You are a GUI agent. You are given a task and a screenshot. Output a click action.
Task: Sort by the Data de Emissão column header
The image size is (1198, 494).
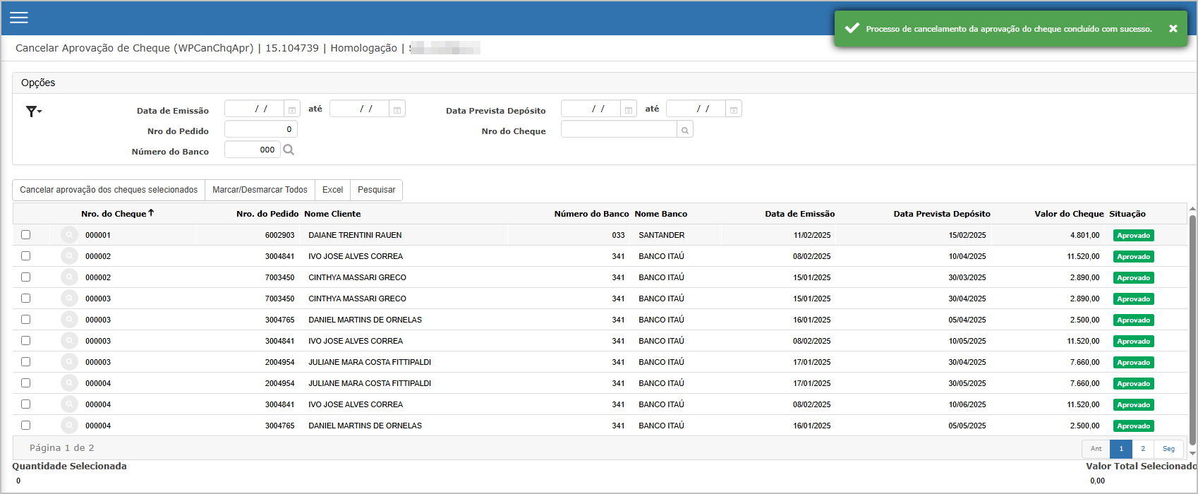(x=799, y=214)
